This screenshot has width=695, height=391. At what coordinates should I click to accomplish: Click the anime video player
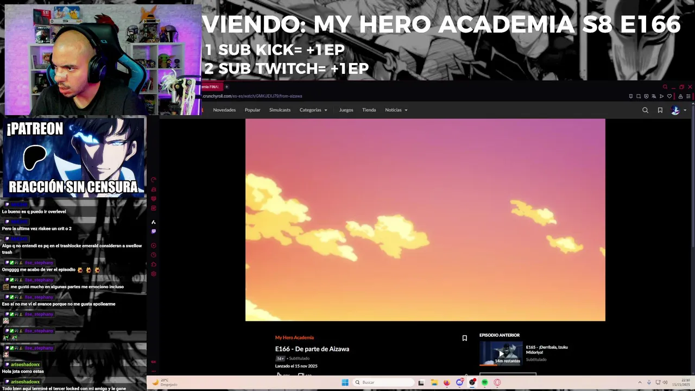(425, 220)
